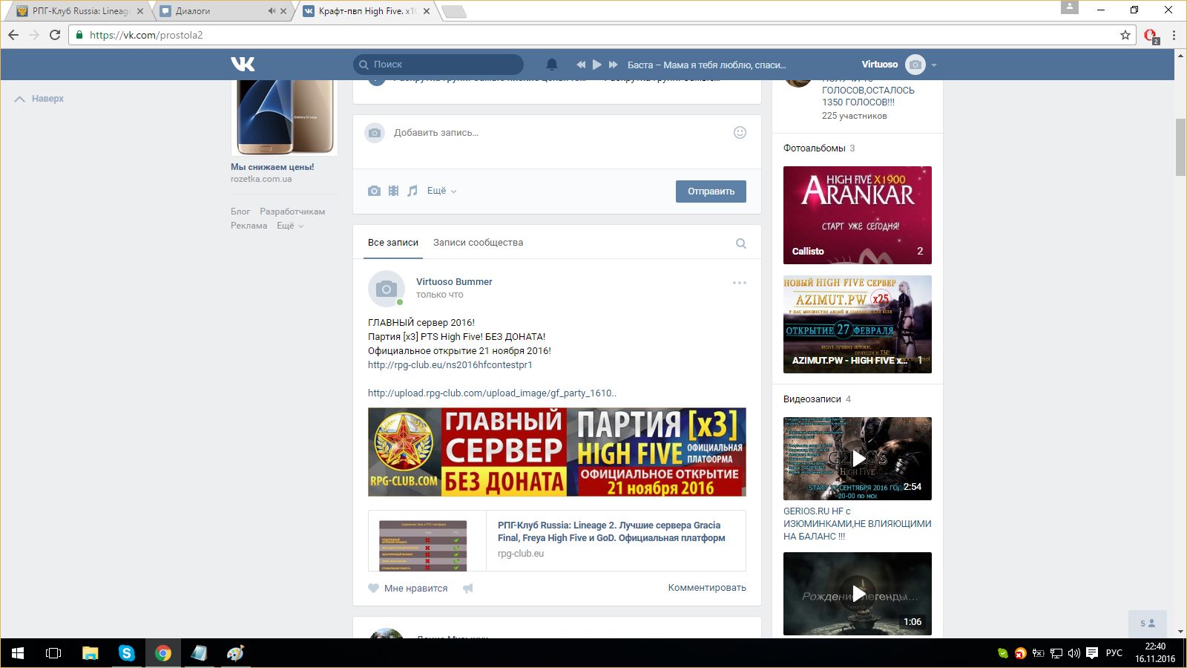The image size is (1187, 668).
Task: Open the Virtuoso profile menu arrow
Action: pos(934,65)
